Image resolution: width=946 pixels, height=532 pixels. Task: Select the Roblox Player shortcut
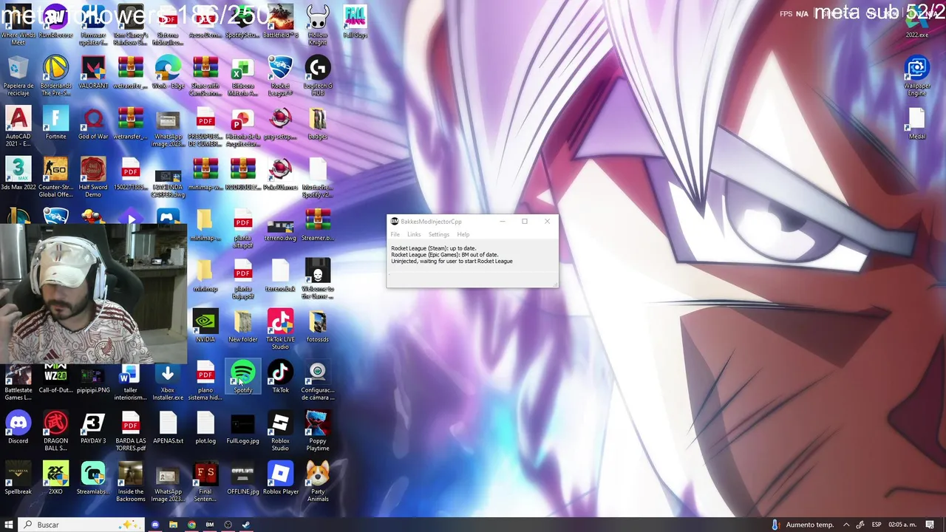(x=280, y=477)
